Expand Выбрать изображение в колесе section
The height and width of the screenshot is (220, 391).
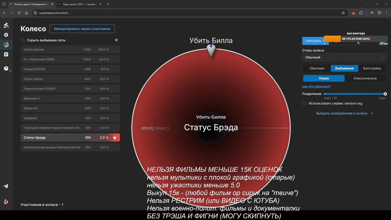tap(345, 113)
